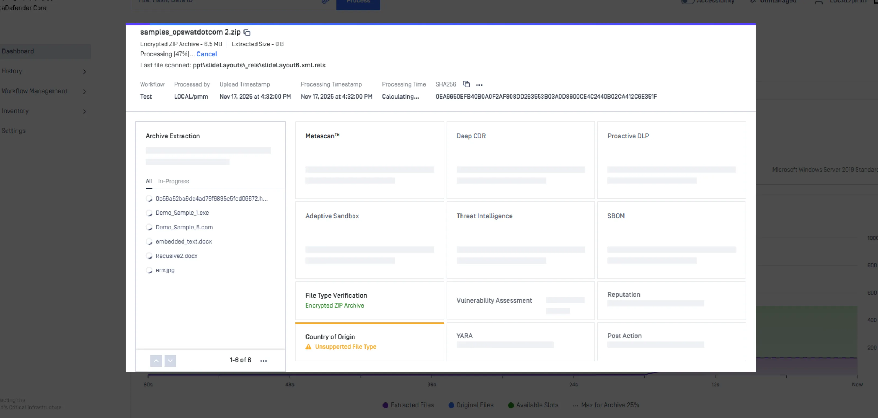This screenshot has height=418, width=878.
Task: Expand the Inventory sidebar menu
Action: coord(84,112)
